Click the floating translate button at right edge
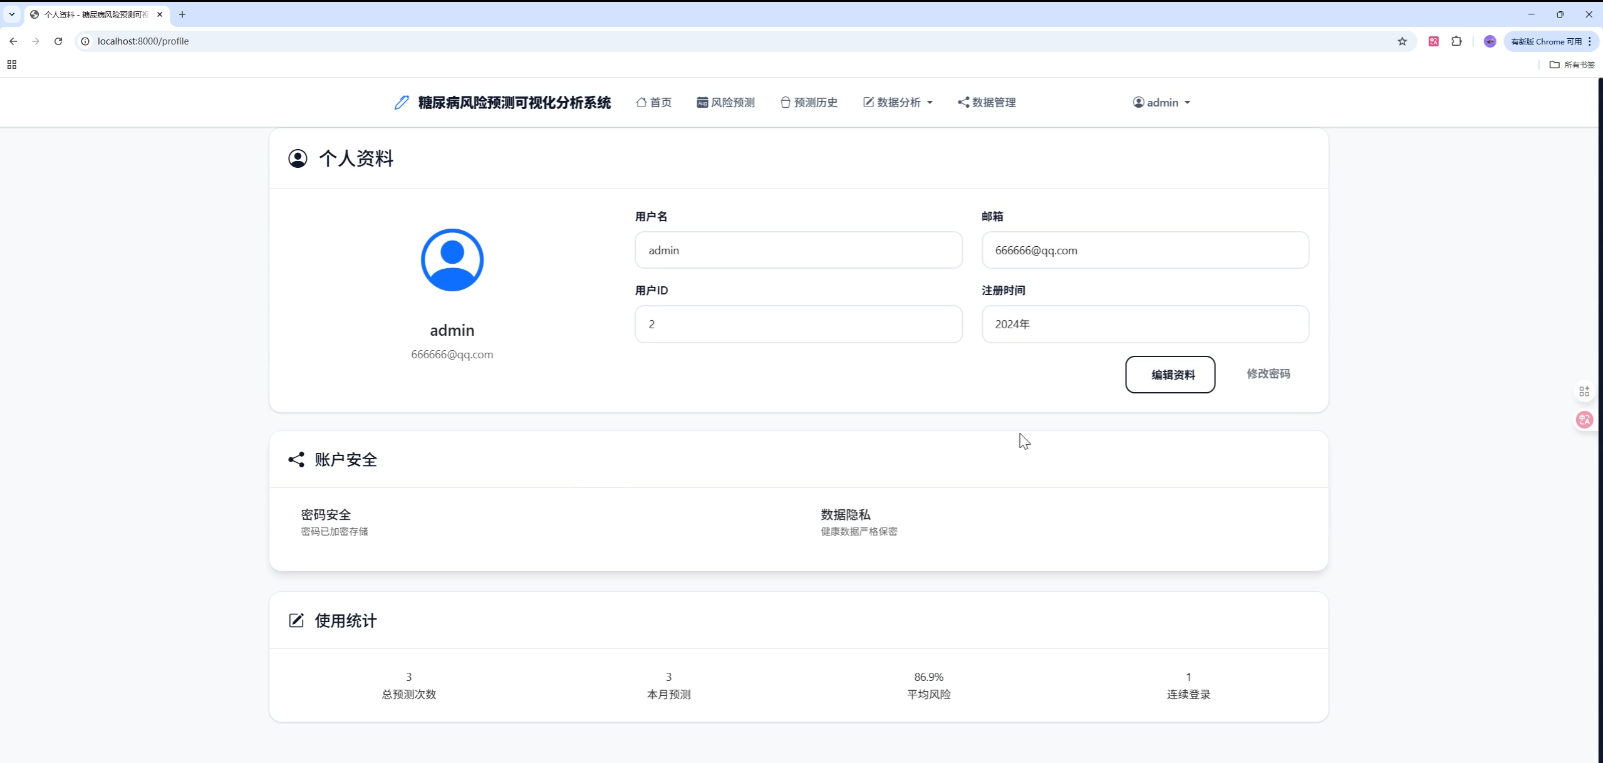 (x=1585, y=420)
